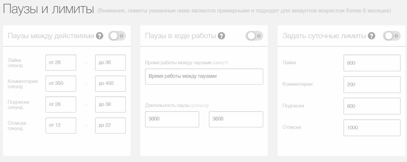The height and width of the screenshot is (162, 407).
Task: Edit the Лайки minimum field 'от 28'
Action: tap(61, 63)
